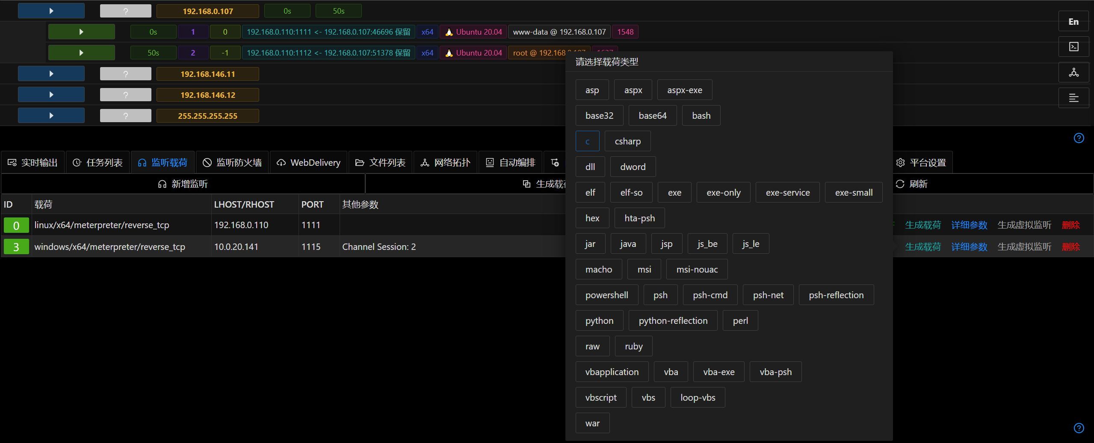This screenshot has height=443, width=1094.
Task: Click 详细参数 for the windows listener row
Action: click(x=969, y=246)
